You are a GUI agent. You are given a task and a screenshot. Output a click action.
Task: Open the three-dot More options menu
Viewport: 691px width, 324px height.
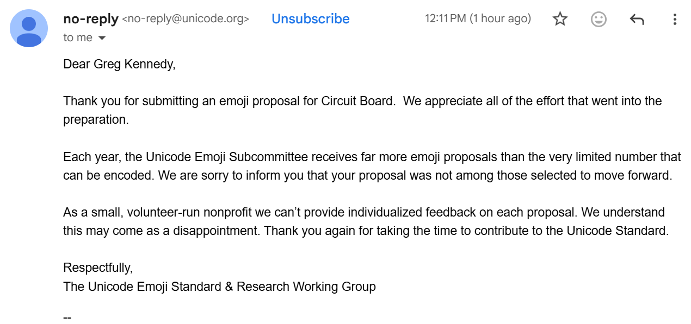coord(675,20)
